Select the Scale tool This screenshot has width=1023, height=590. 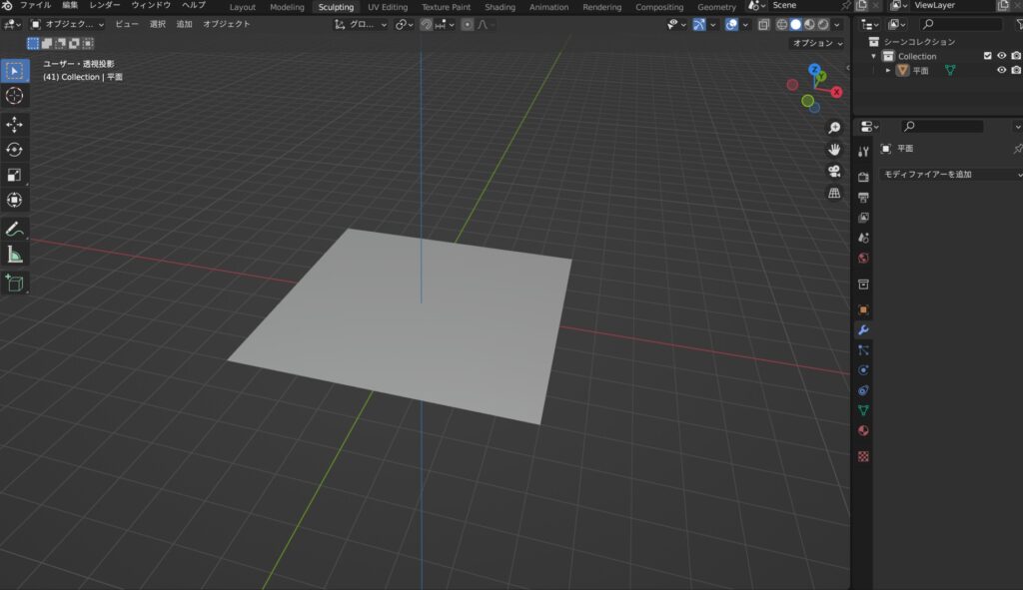[15, 175]
